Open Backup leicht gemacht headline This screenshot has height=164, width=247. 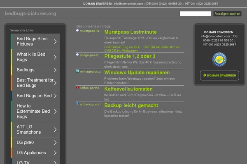tap(131, 105)
